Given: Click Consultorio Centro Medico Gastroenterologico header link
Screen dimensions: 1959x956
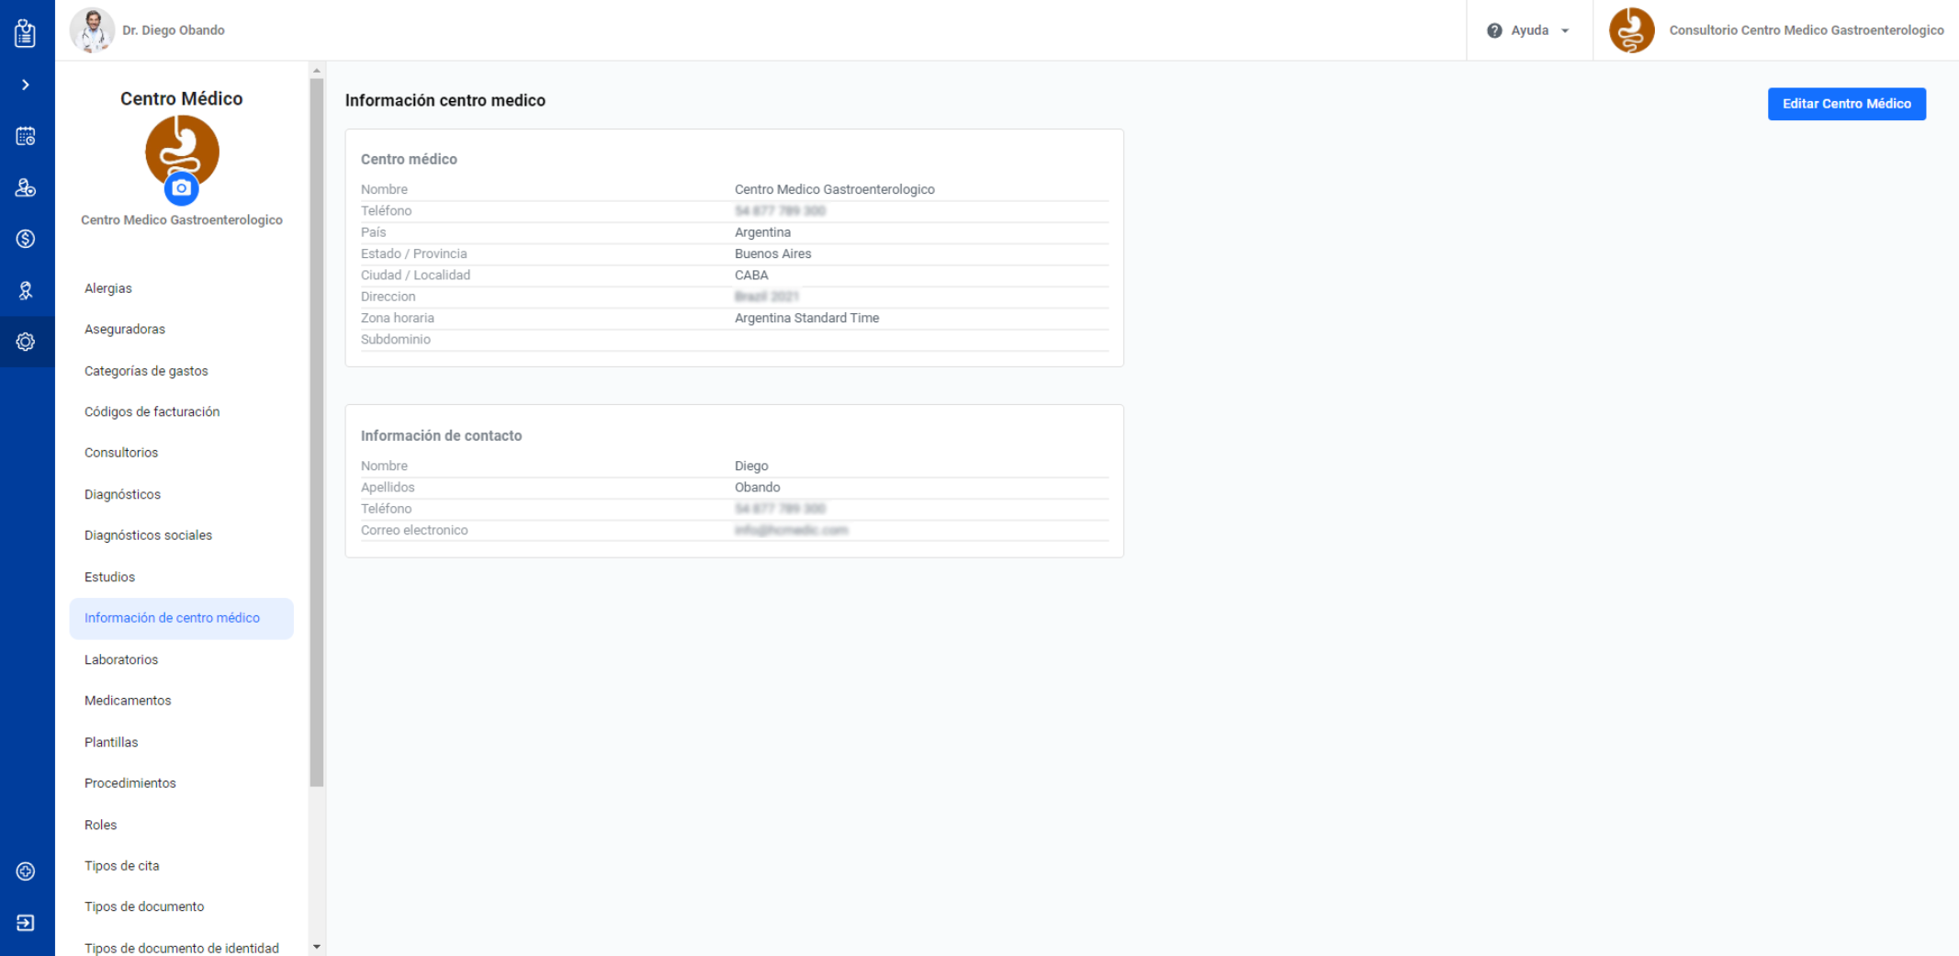Looking at the screenshot, I should coord(1806,30).
